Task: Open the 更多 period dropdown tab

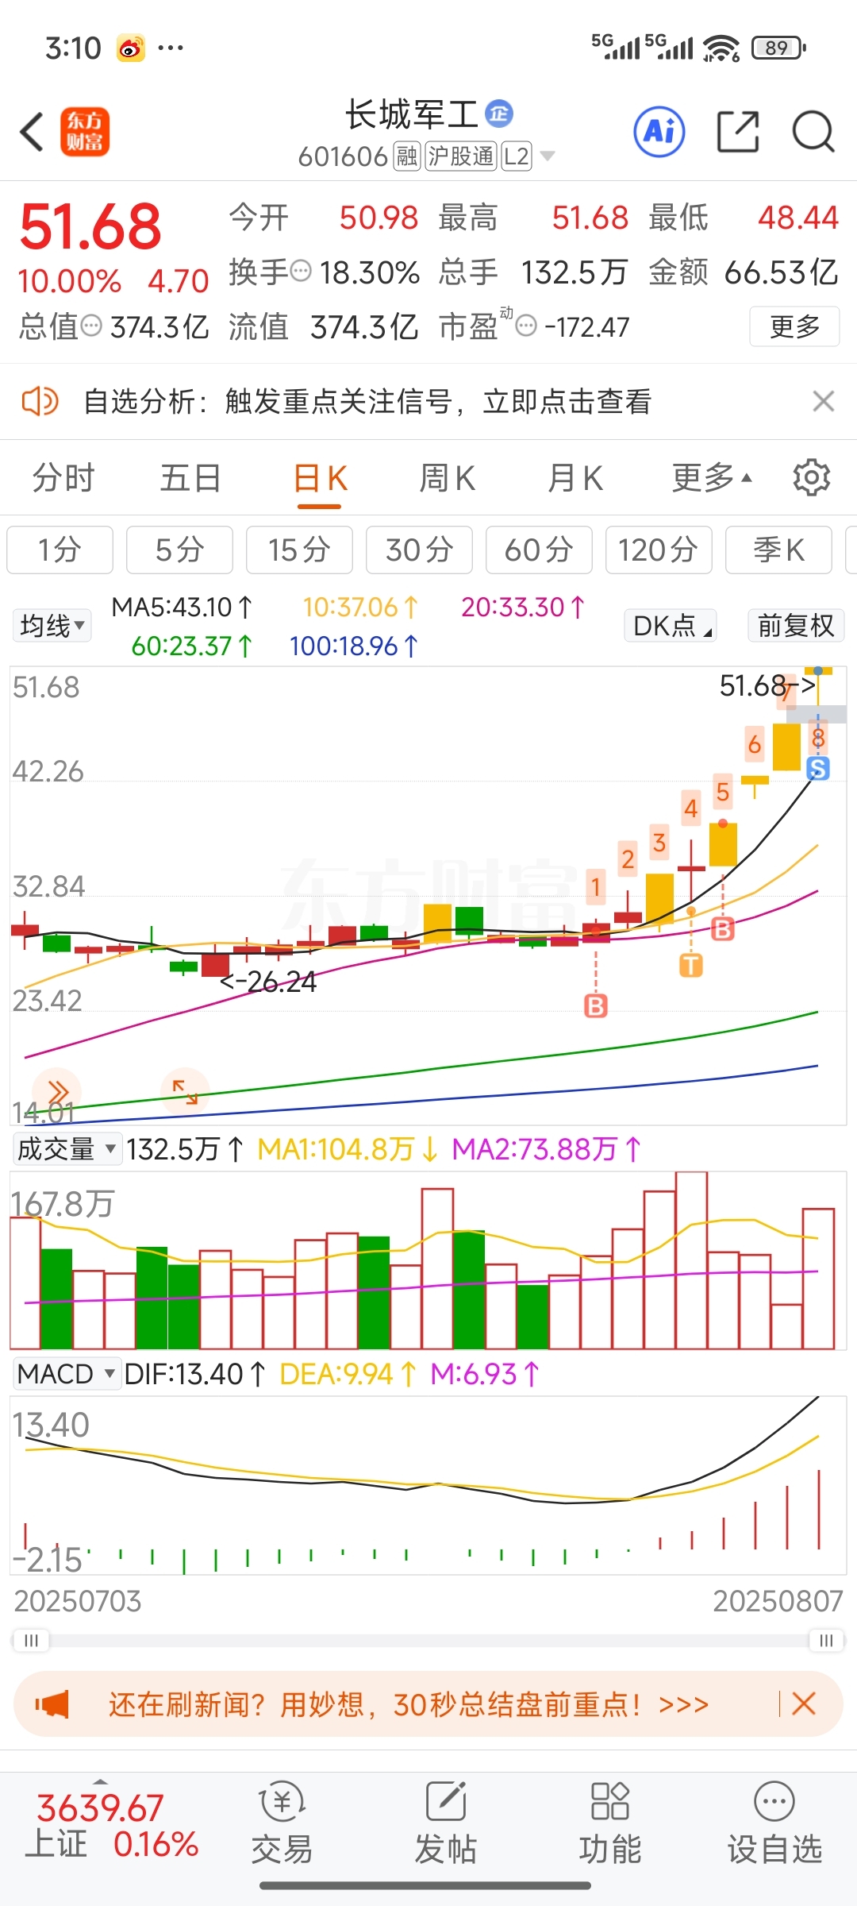Action: [x=712, y=478]
